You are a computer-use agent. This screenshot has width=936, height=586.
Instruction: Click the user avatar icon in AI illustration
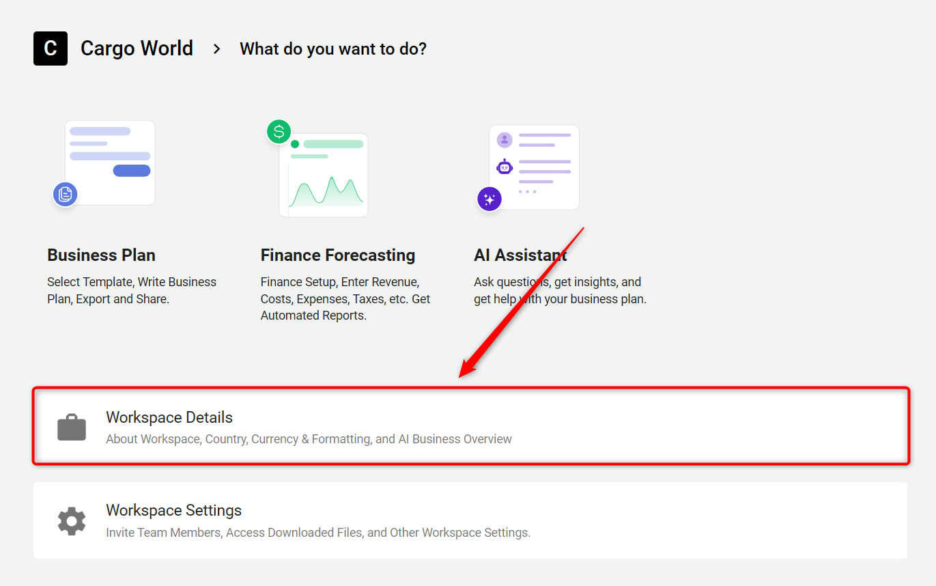click(x=505, y=140)
